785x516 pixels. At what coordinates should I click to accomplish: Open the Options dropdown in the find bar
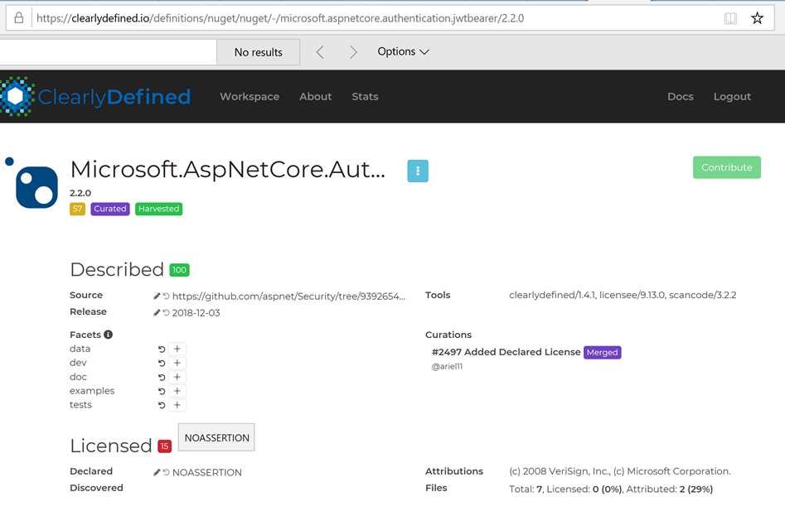pyautogui.click(x=403, y=51)
